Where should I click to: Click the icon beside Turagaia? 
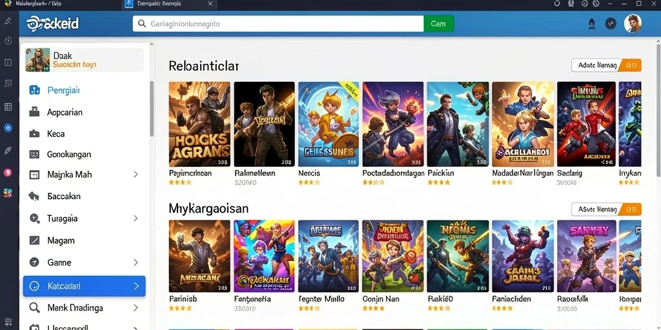[x=34, y=218]
